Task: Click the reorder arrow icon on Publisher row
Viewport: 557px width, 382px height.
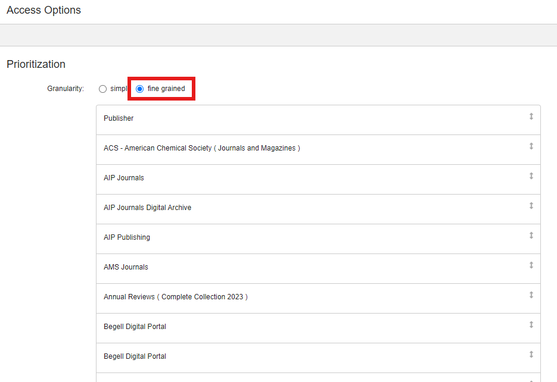Action: (x=531, y=117)
